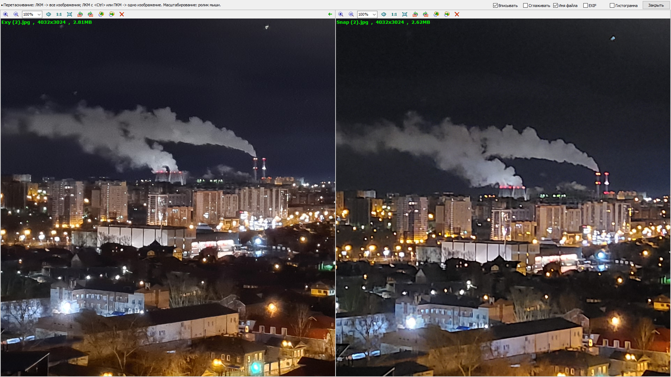Viewport: 671px width, 377px height.
Task: Enable the Сглаживать checkbox
Action: click(x=525, y=5)
